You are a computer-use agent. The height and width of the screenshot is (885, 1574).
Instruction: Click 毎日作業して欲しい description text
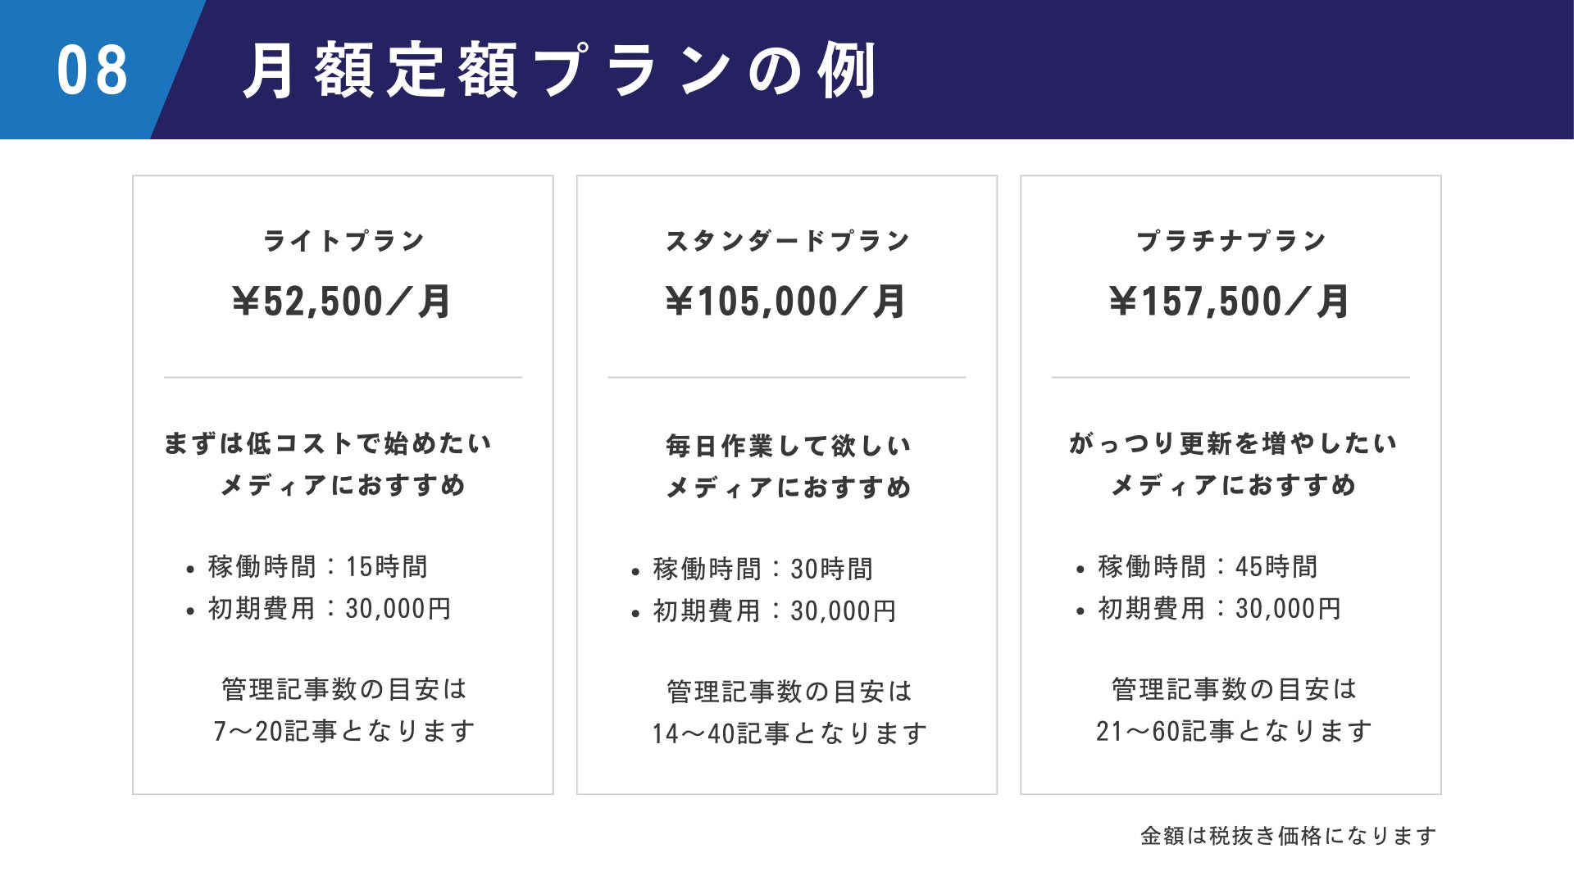click(x=788, y=446)
